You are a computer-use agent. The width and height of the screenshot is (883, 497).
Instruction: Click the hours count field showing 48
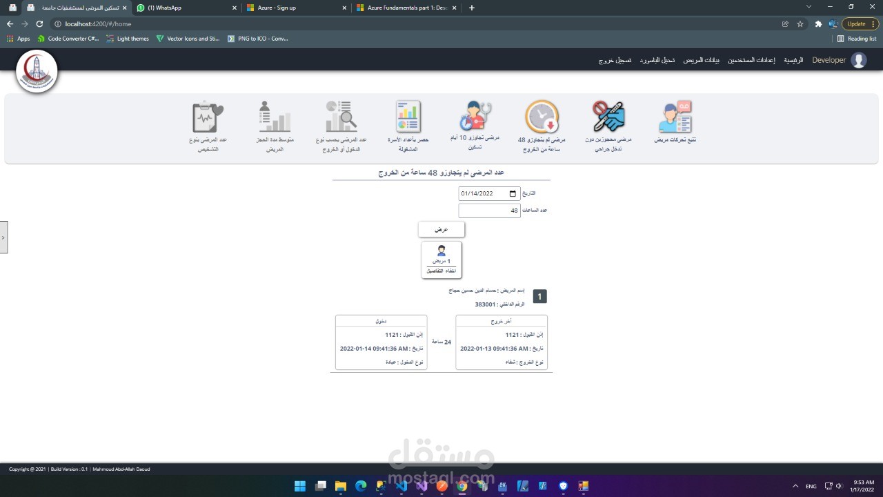tap(489, 211)
